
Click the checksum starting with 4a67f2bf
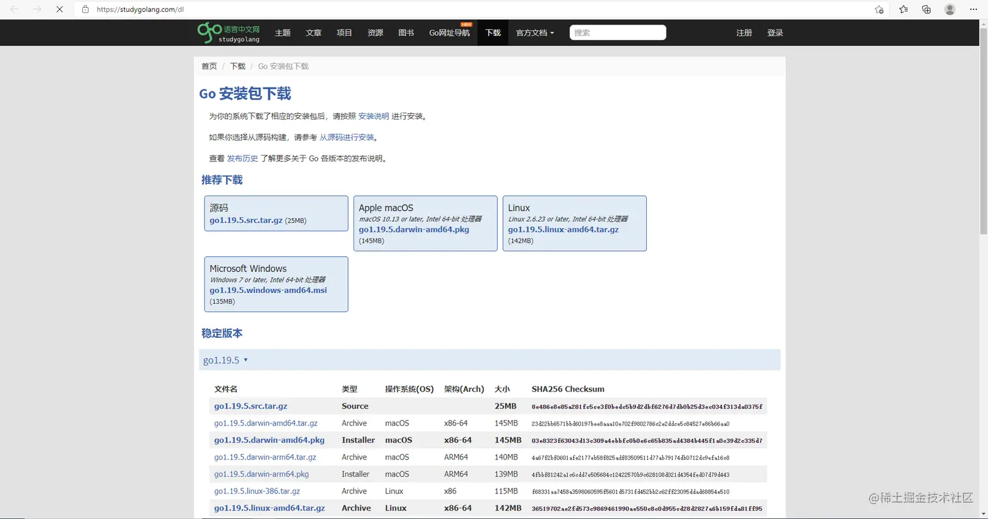(x=631, y=458)
